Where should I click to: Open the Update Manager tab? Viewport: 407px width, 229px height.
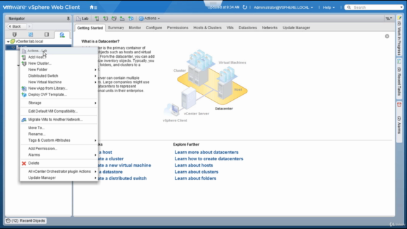tap(296, 27)
